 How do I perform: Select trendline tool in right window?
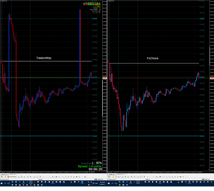[x=153, y=177]
